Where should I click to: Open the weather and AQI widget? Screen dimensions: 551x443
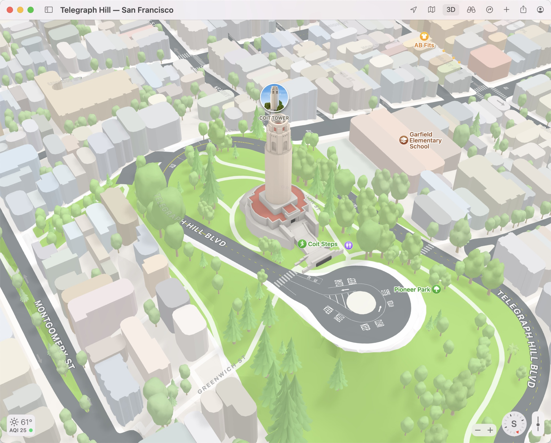(21, 425)
